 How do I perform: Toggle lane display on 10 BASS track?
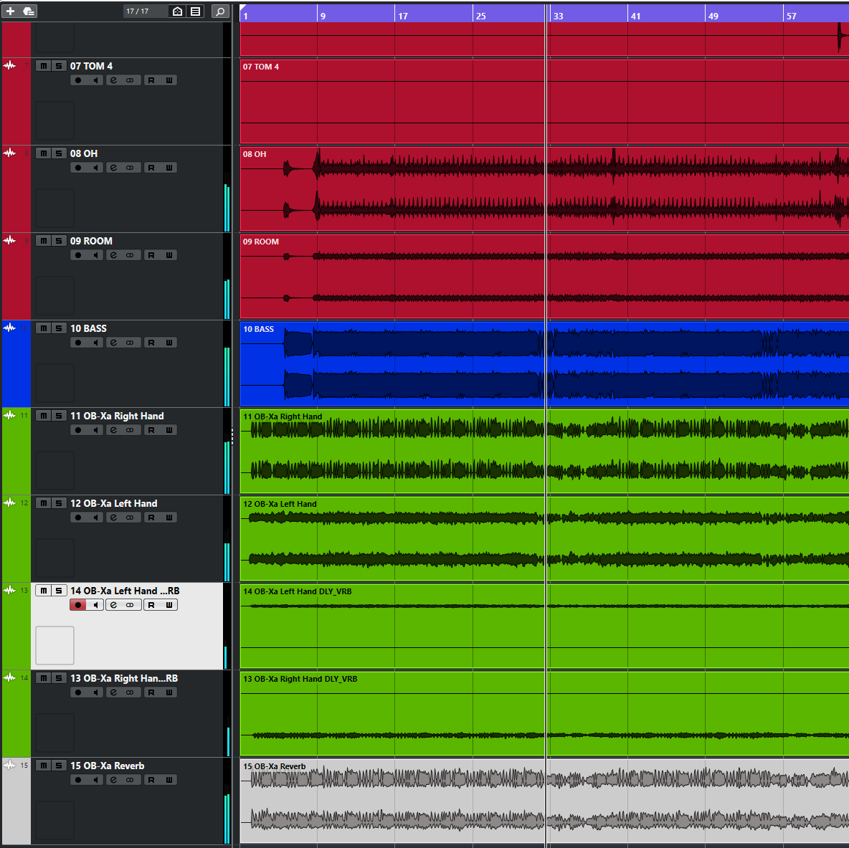130,343
